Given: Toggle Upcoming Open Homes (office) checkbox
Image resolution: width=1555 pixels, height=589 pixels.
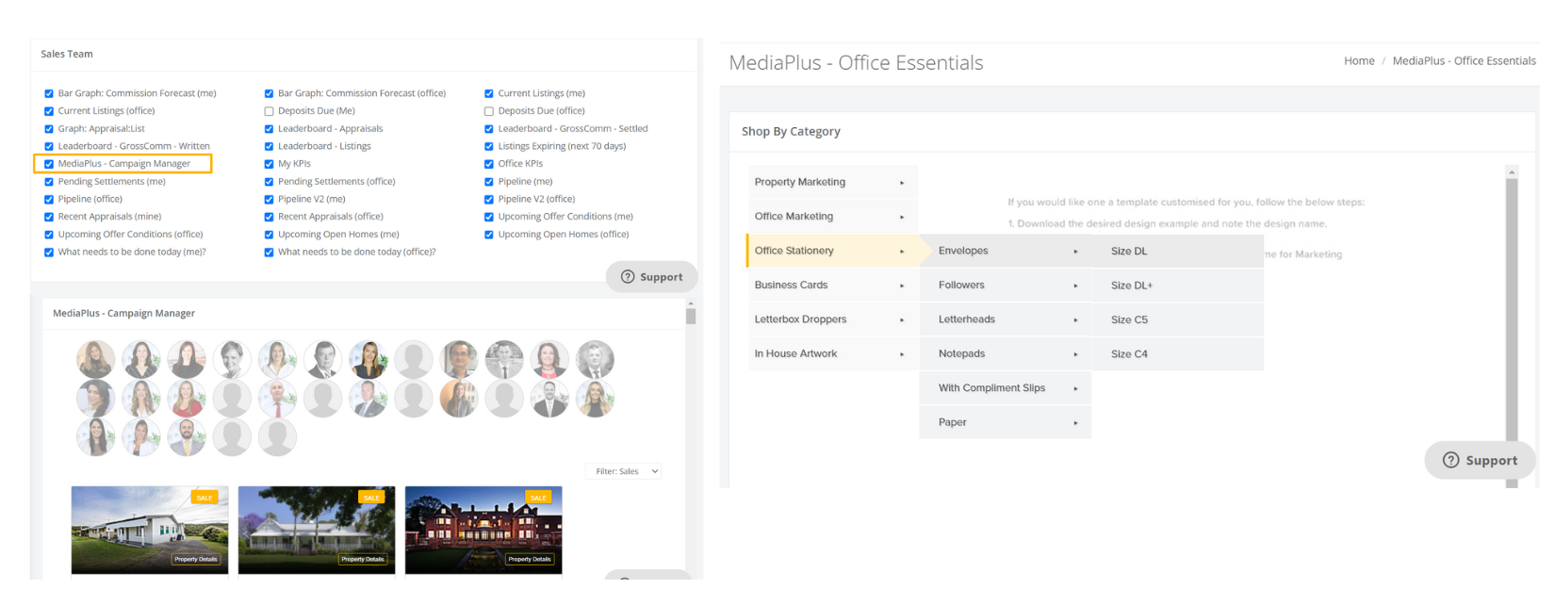Looking at the screenshot, I should [x=489, y=235].
